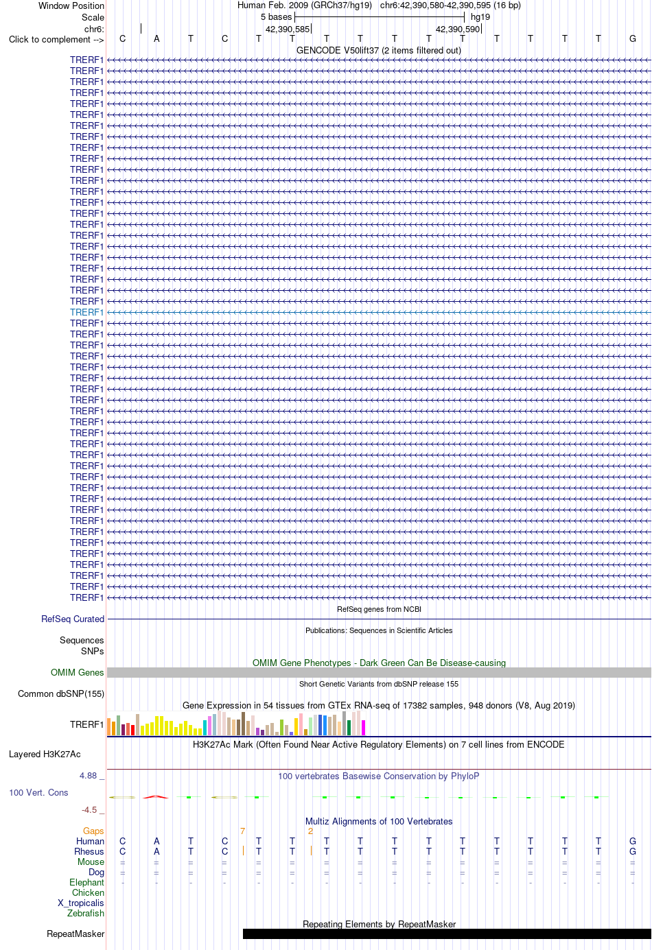652x950 pixels.
Task: Click the GENCODE V50lift37 track title
Action: (379, 50)
